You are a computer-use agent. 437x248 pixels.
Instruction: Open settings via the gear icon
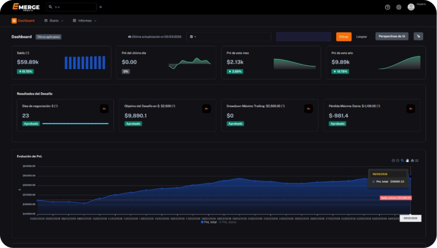[x=399, y=7]
